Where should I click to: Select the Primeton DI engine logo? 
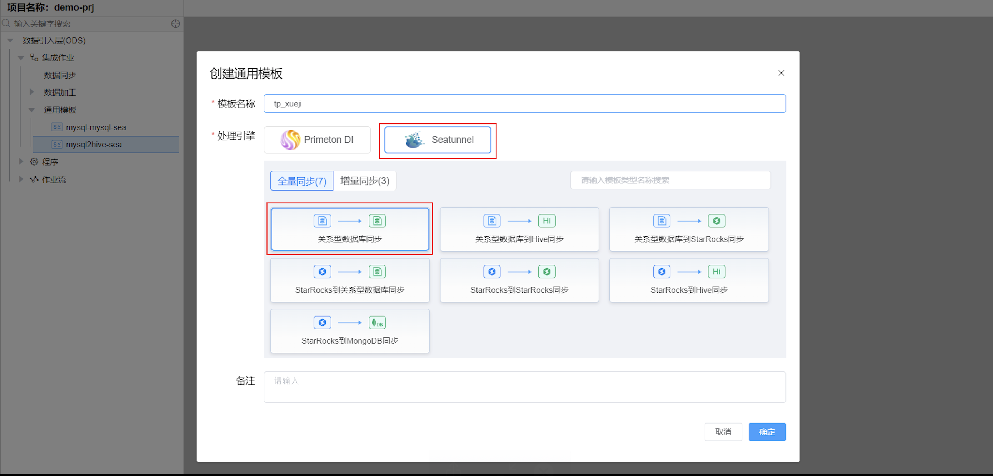click(290, 140)
